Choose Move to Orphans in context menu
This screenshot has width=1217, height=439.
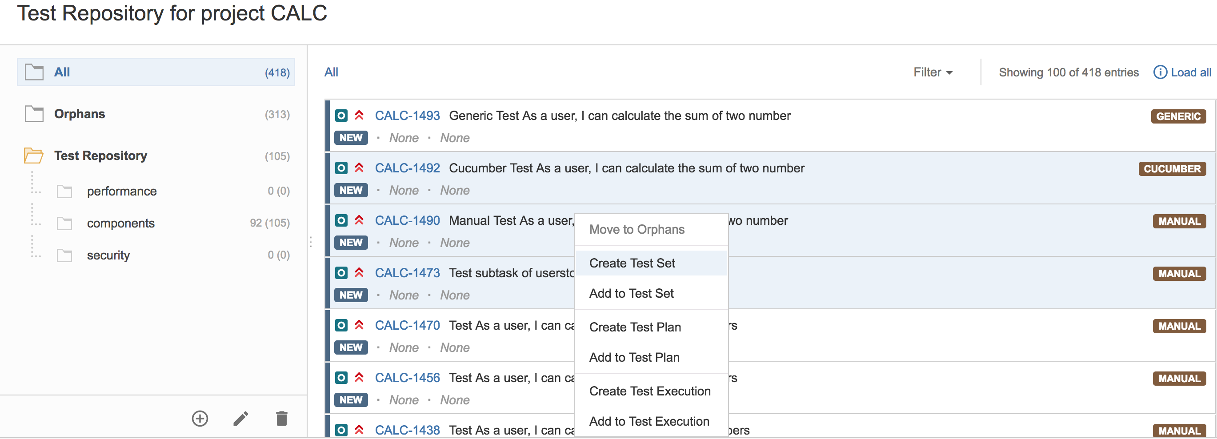651,229
